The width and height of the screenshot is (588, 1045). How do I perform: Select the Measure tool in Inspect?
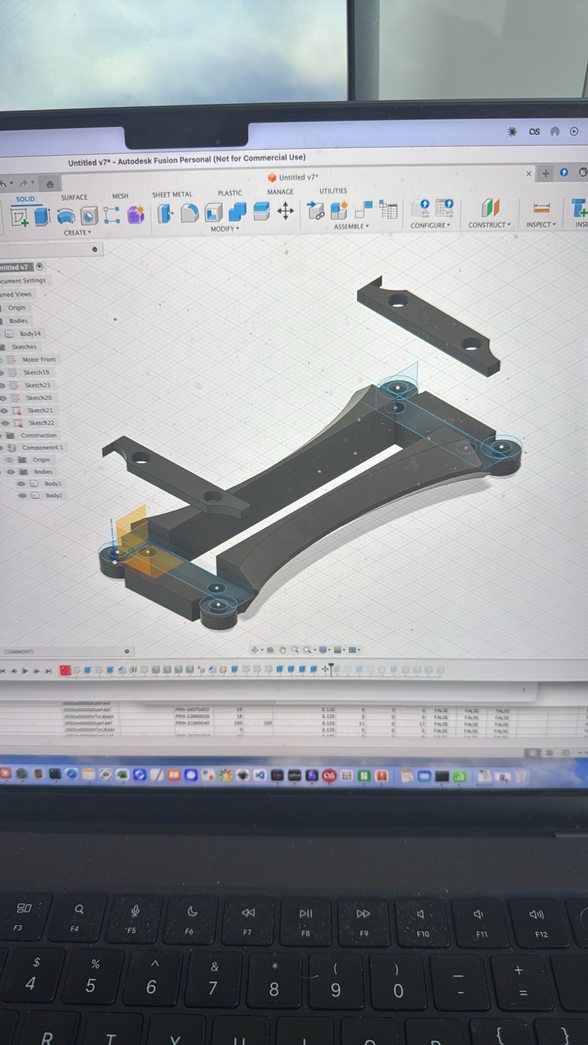[541, 207]
